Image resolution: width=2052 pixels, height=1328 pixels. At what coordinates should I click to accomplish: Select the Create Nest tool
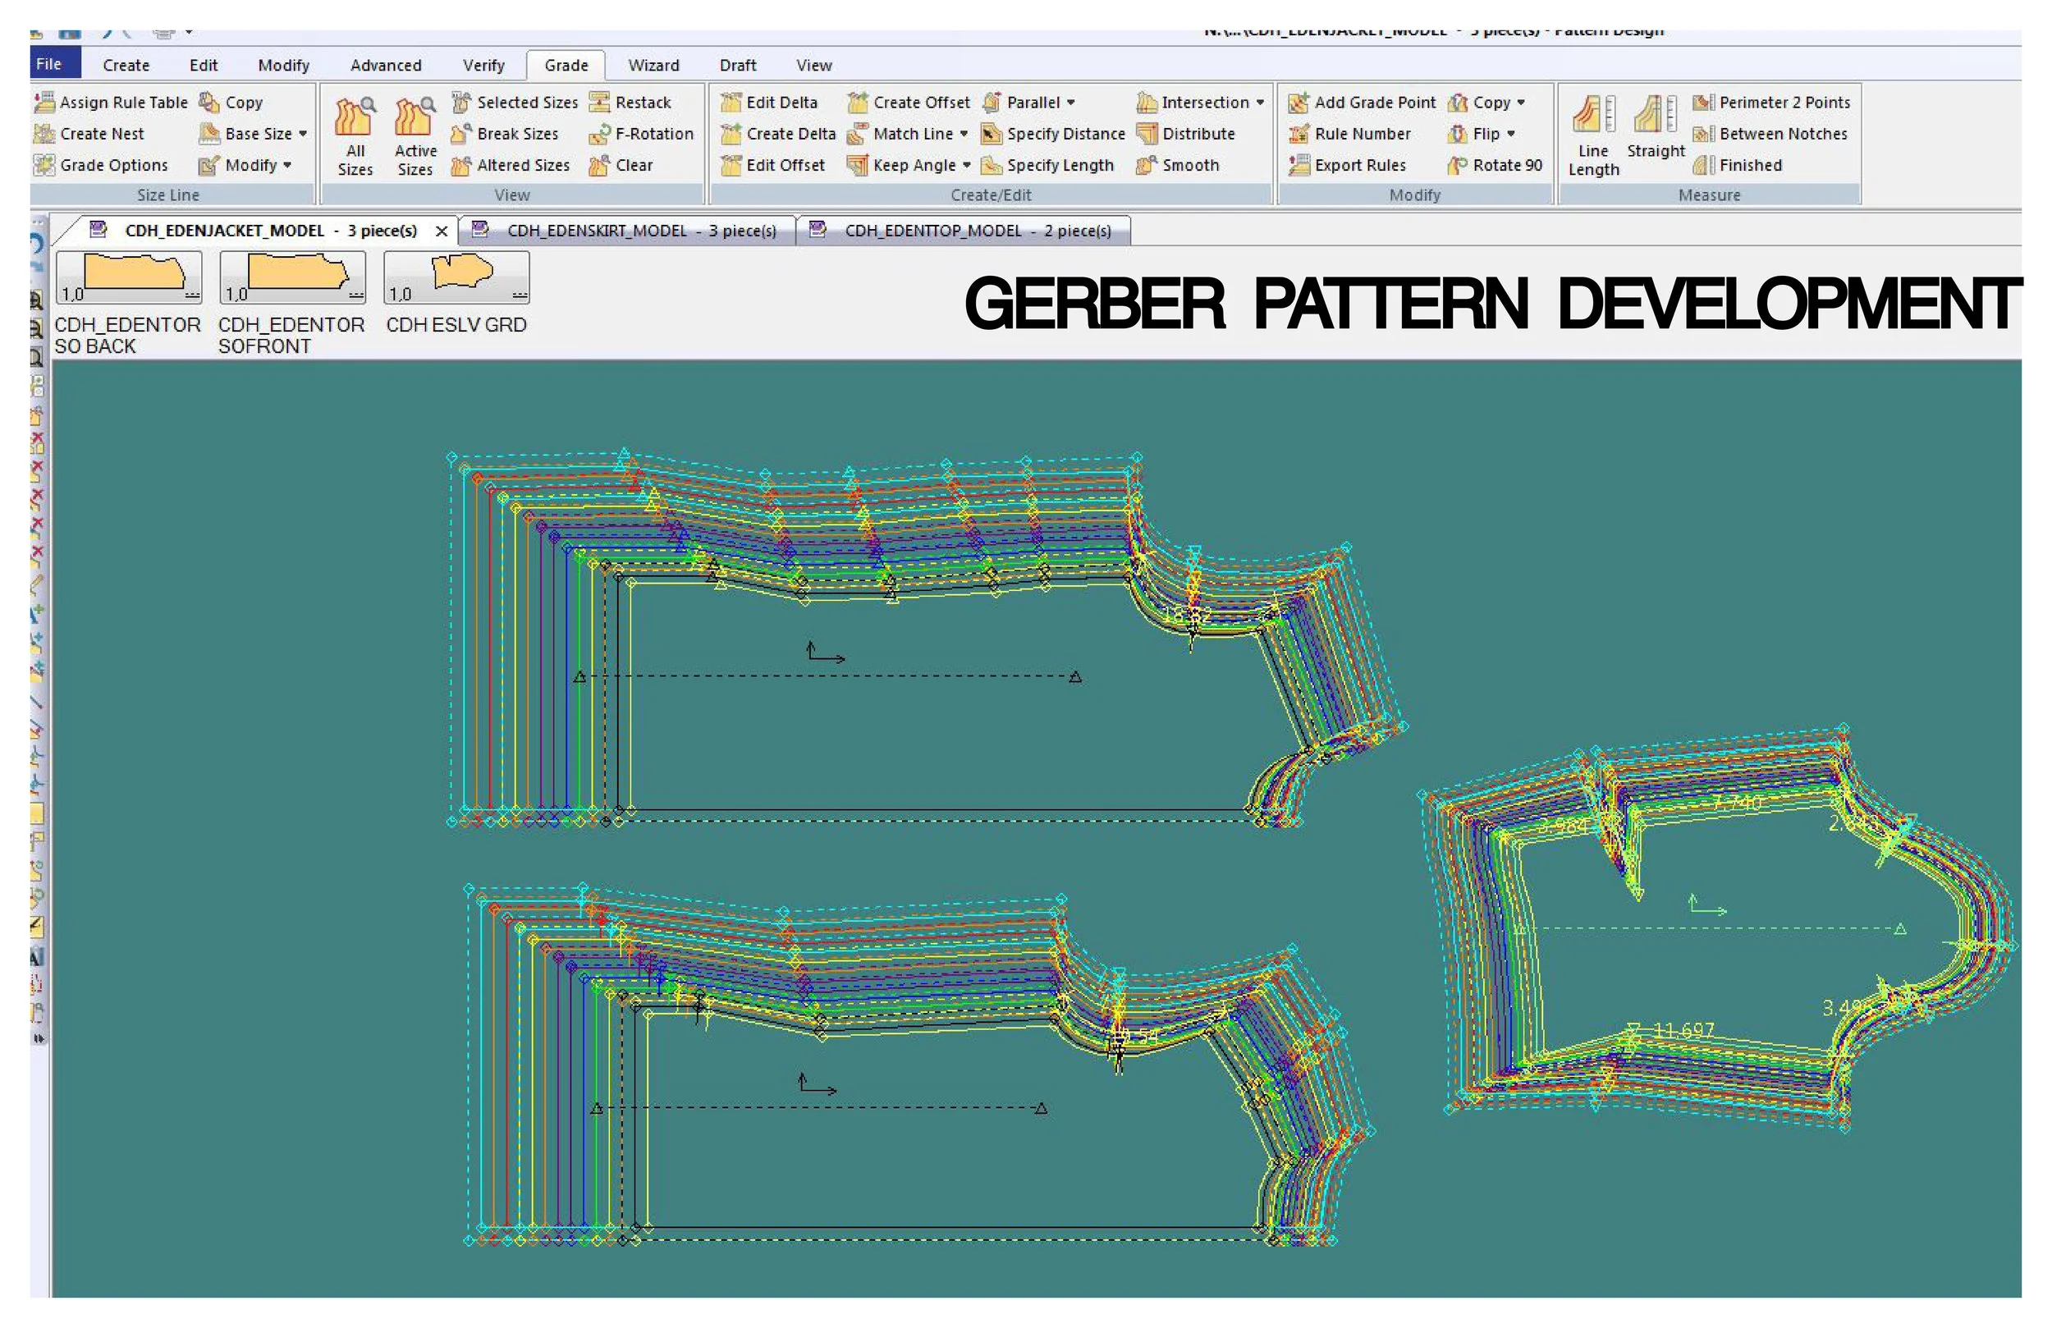[89, 134]
